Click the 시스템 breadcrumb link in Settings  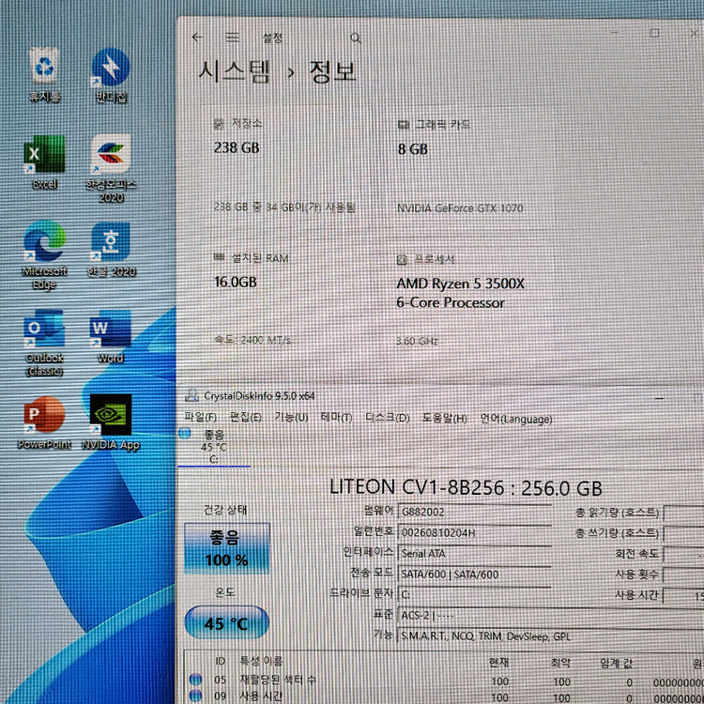235,72
